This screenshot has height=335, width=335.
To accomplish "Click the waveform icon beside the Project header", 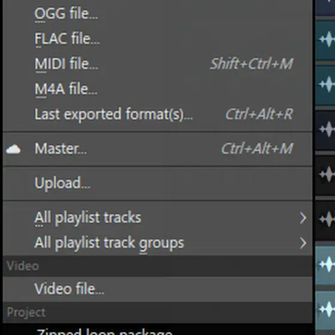I will [x=327, y=309].
